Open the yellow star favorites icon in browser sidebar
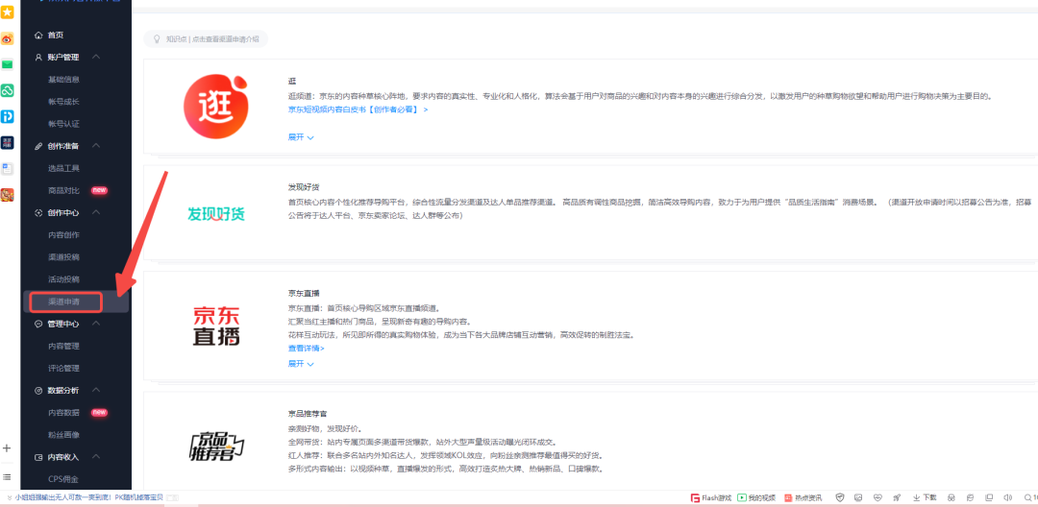Viewport: 1038px width, 507px height. [8, 12]
